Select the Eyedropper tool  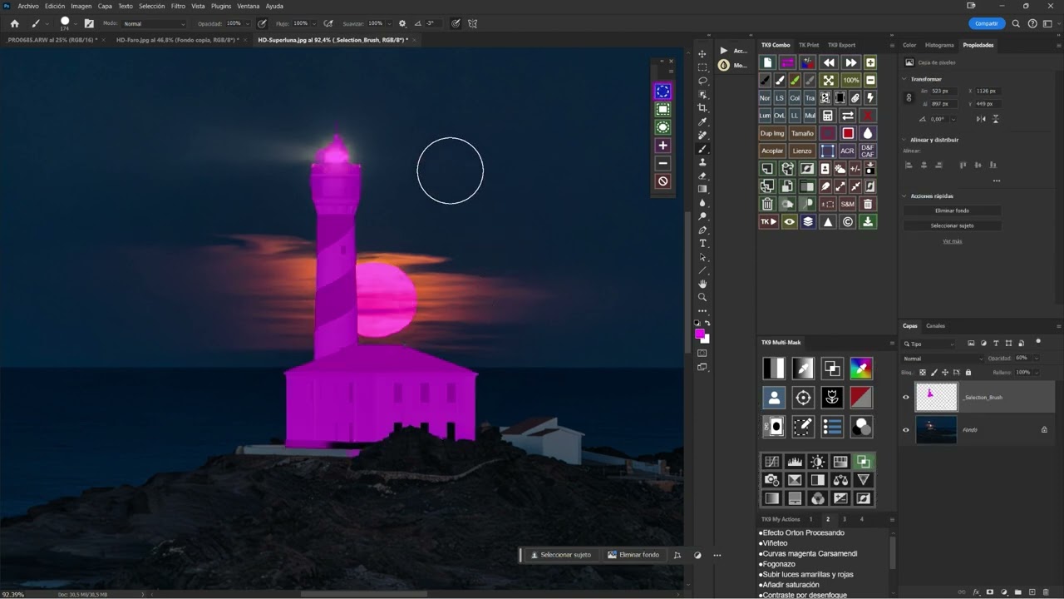(x=702, y=121)
